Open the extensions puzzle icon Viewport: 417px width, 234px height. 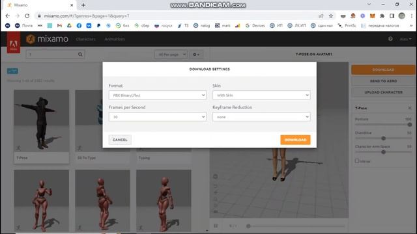click(382, 16)
